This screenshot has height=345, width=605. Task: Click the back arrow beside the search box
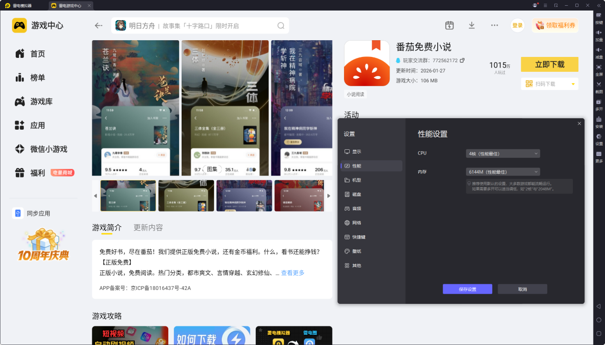click(x=98, y=26)
